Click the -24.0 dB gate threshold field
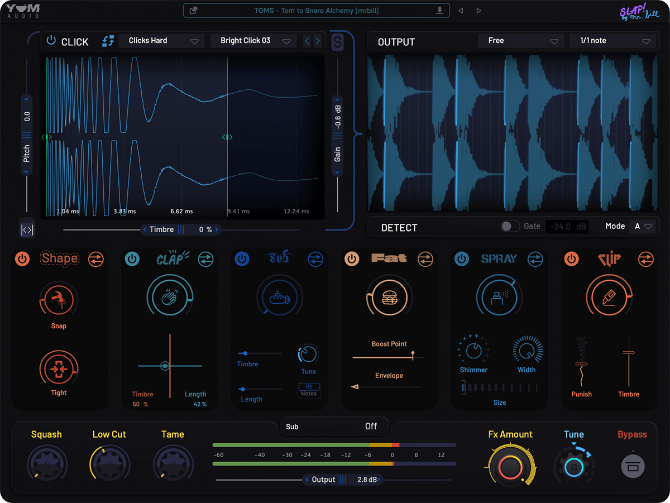The image size is (670, 503). 566,227
